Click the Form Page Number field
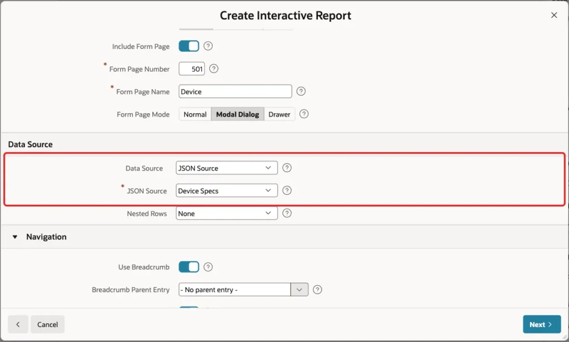Screen dimensions: 569x342 192,69
